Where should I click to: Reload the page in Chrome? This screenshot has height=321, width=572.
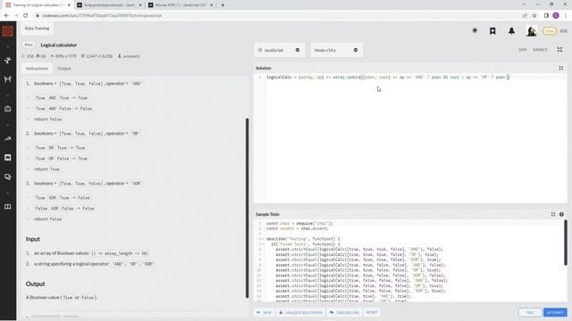coord(26,16)
